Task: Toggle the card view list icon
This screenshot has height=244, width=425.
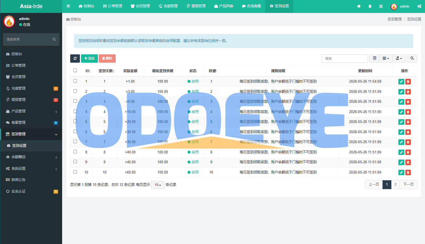Action: [x=374, y=58]
